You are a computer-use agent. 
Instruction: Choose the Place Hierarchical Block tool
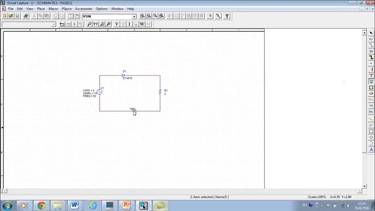pos(371,87)
